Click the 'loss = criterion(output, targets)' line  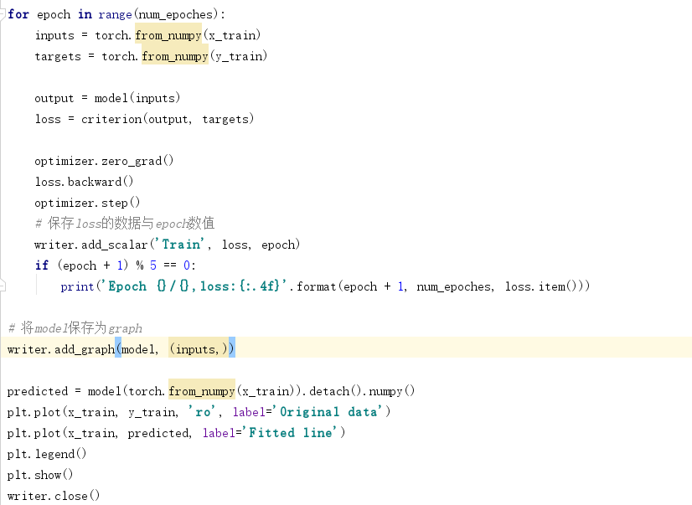(144, 119)
